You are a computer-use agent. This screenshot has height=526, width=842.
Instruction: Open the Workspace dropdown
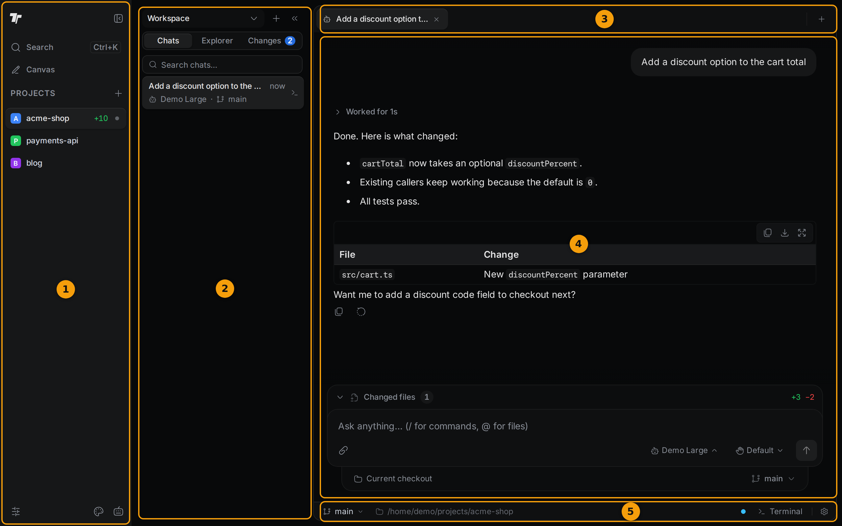(x=203, y=18)
